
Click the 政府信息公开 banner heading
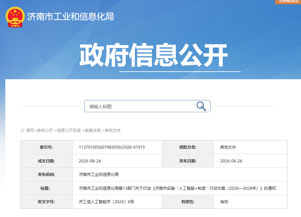coord(153,55)
